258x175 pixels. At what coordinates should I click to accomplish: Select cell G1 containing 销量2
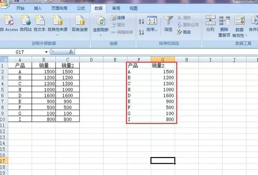[x=163, y=65]
